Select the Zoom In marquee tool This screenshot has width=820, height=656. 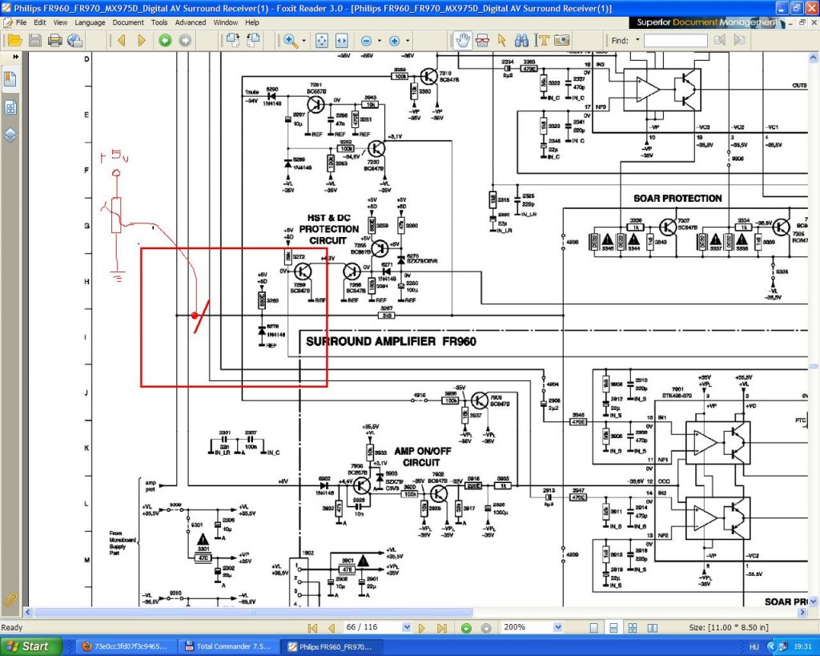(x=291, y=40)
